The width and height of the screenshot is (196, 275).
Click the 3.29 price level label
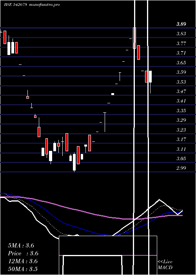(181, 120)
